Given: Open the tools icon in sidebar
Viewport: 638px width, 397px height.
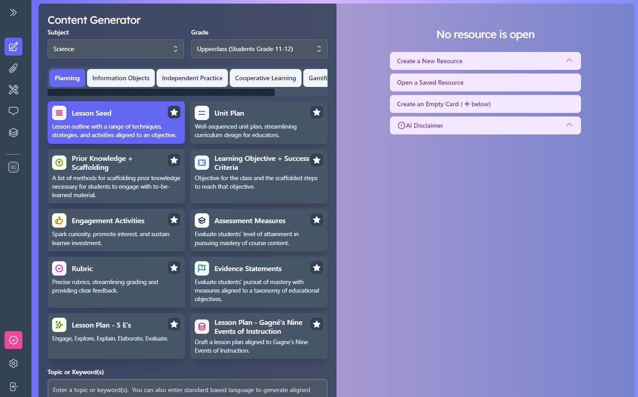Looking at the screenshot, I should (13, 90).
